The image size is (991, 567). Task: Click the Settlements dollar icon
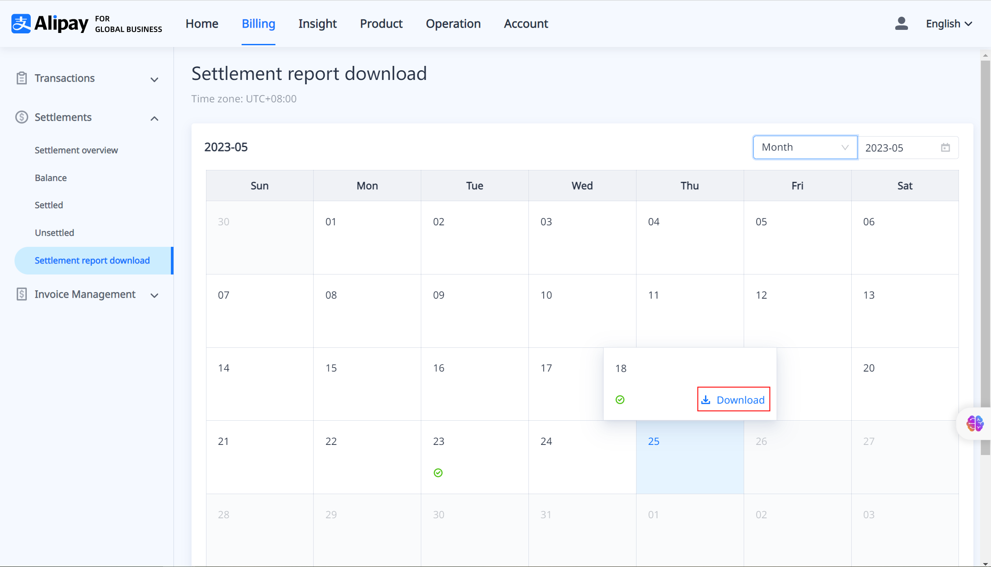point(22,117)
